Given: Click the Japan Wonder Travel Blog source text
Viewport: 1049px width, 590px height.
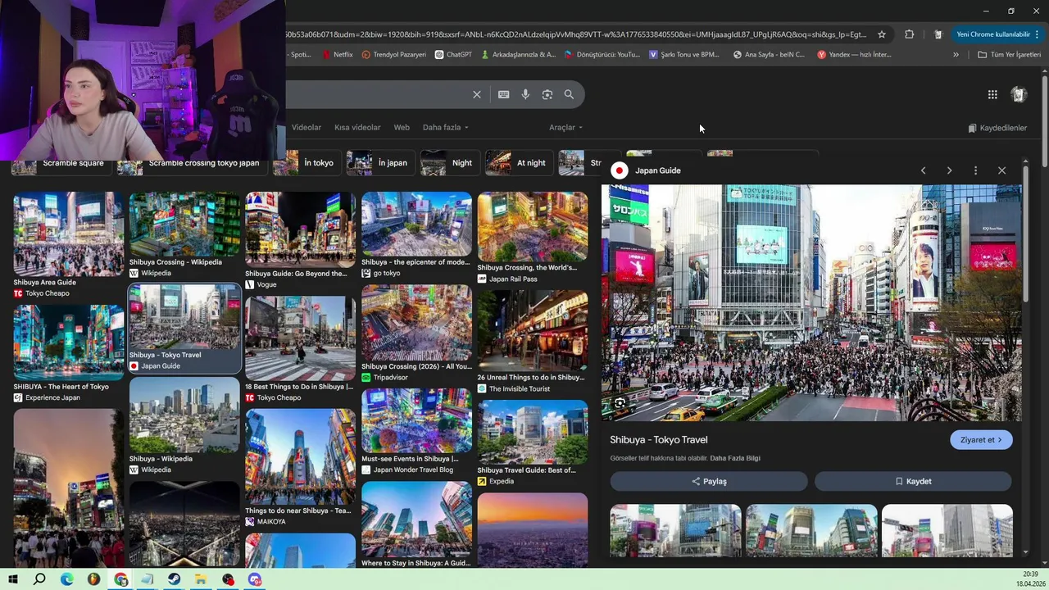Looking at the screenshot, I should coord(413,470).
